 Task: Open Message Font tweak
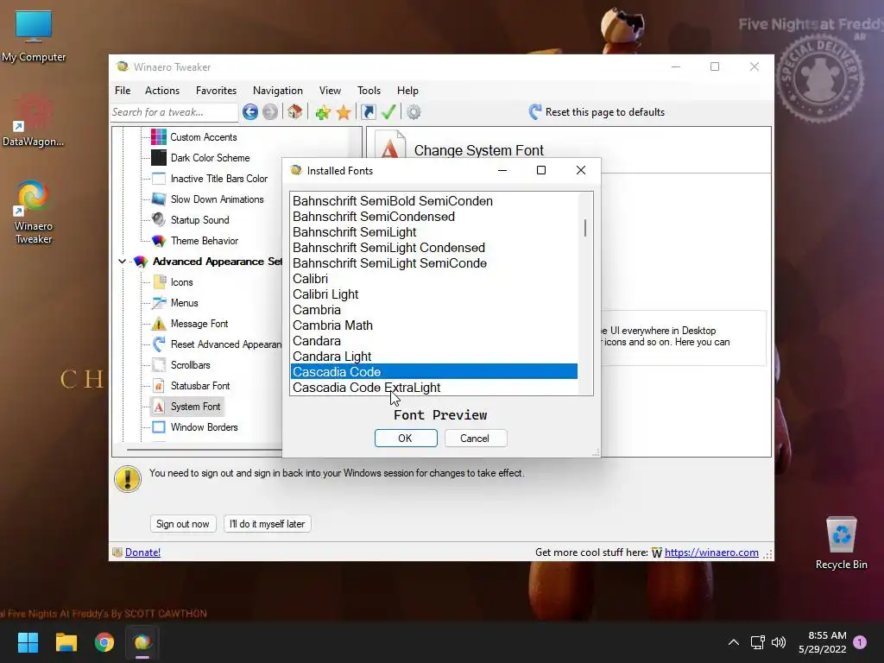point(199,324)
